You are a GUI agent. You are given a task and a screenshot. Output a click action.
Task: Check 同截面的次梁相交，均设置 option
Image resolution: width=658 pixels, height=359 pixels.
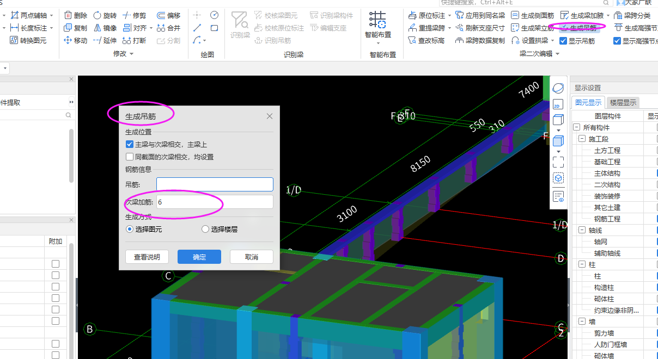(x=130, y=157)
